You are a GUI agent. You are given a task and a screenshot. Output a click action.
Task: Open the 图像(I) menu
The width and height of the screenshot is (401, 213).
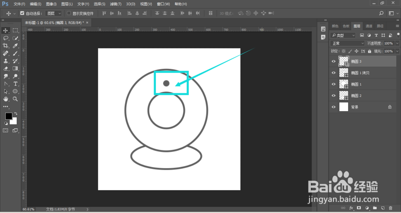(x=51, y=4)
